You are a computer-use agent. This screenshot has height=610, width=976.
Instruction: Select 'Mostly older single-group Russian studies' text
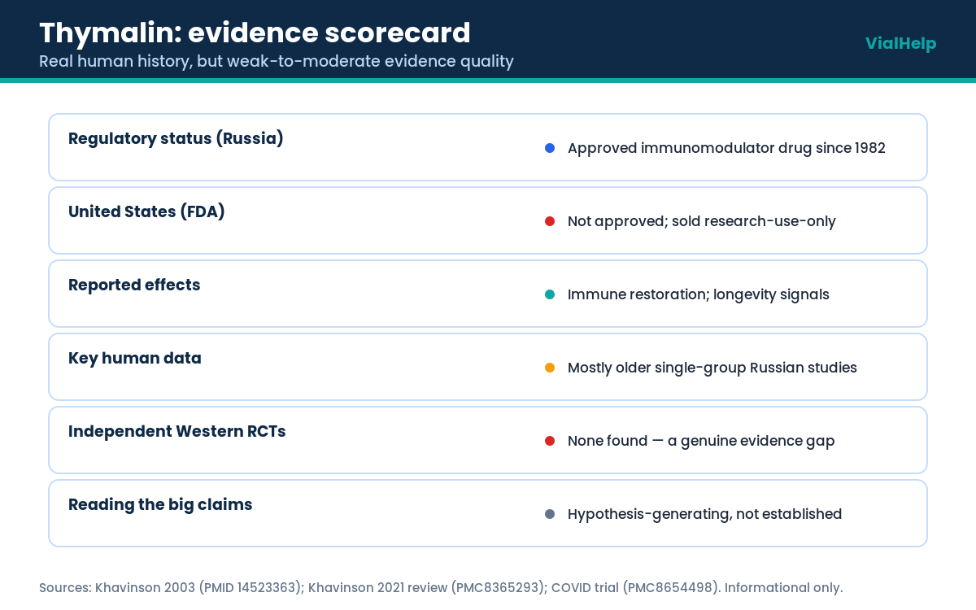tap(712, 368)
